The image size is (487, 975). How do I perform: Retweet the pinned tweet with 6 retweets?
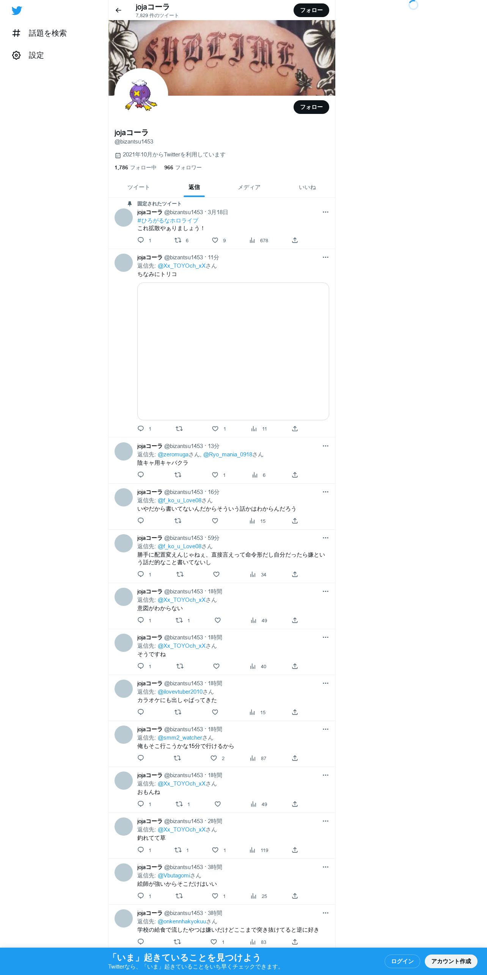click(178, 240)
